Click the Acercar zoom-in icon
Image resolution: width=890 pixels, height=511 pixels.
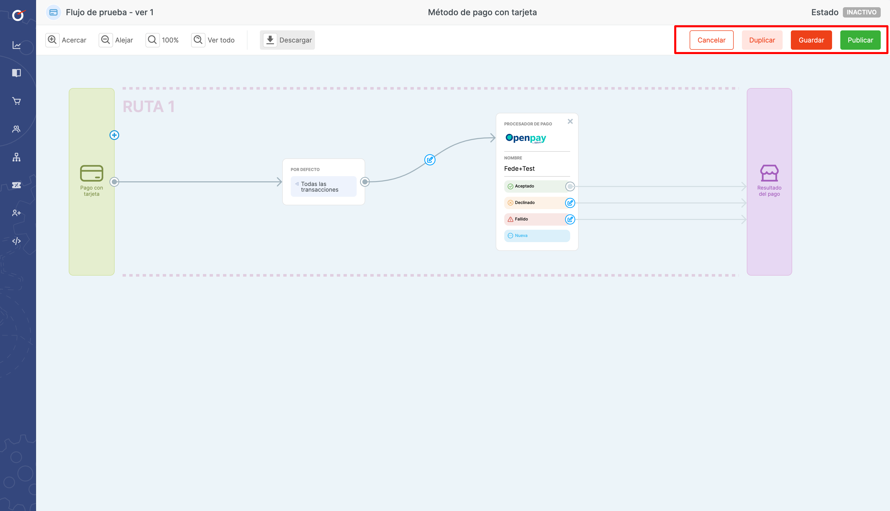point(52,40)
